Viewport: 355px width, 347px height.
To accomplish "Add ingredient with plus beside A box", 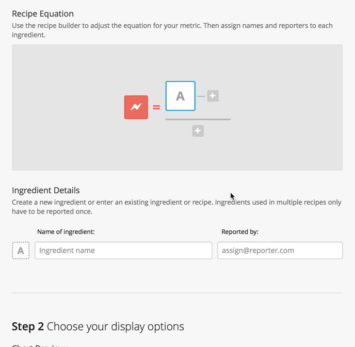I will point(213,96).
